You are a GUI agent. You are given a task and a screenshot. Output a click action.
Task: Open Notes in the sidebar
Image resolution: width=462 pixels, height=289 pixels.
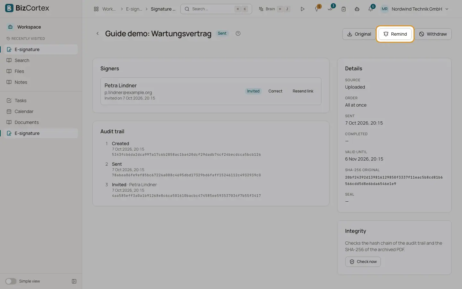coord(41,82)
